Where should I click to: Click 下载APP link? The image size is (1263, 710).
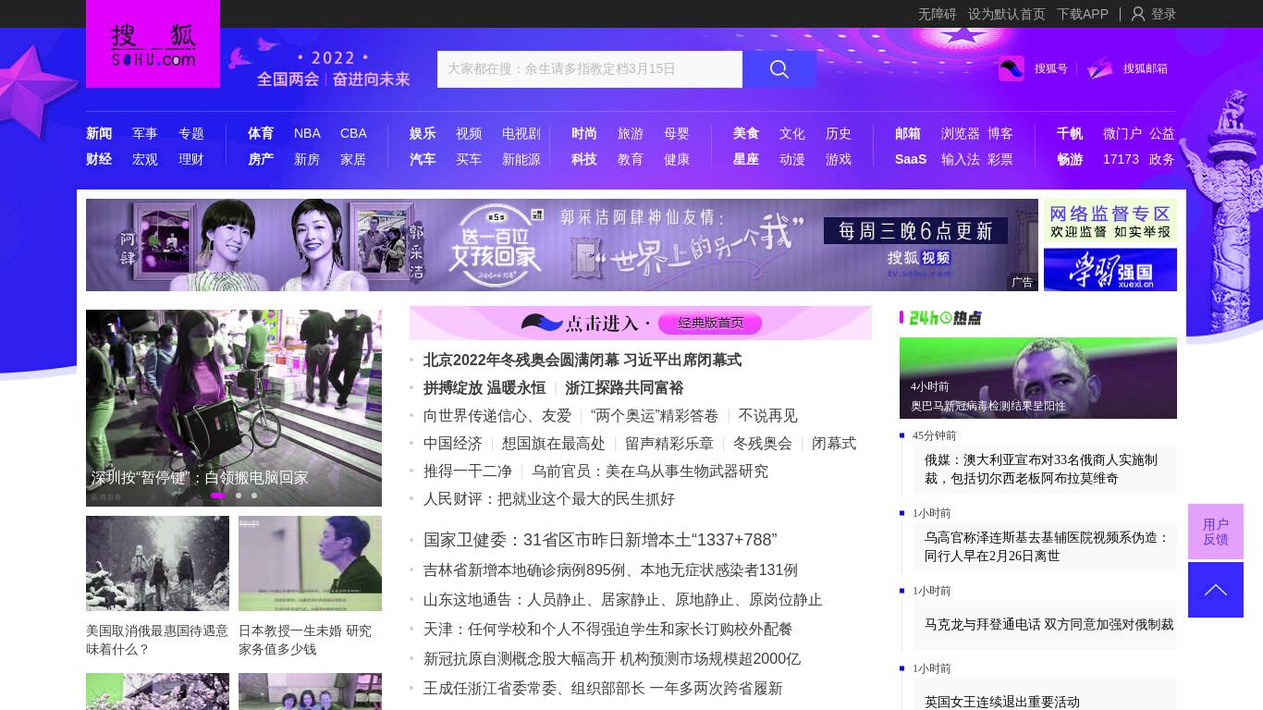coord(1083,14)
